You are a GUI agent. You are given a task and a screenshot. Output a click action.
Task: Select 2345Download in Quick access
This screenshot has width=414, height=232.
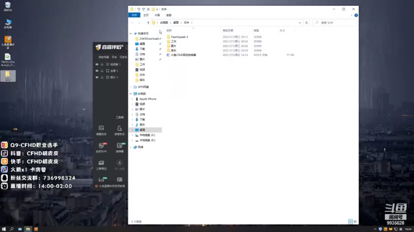tap(149, 39)
